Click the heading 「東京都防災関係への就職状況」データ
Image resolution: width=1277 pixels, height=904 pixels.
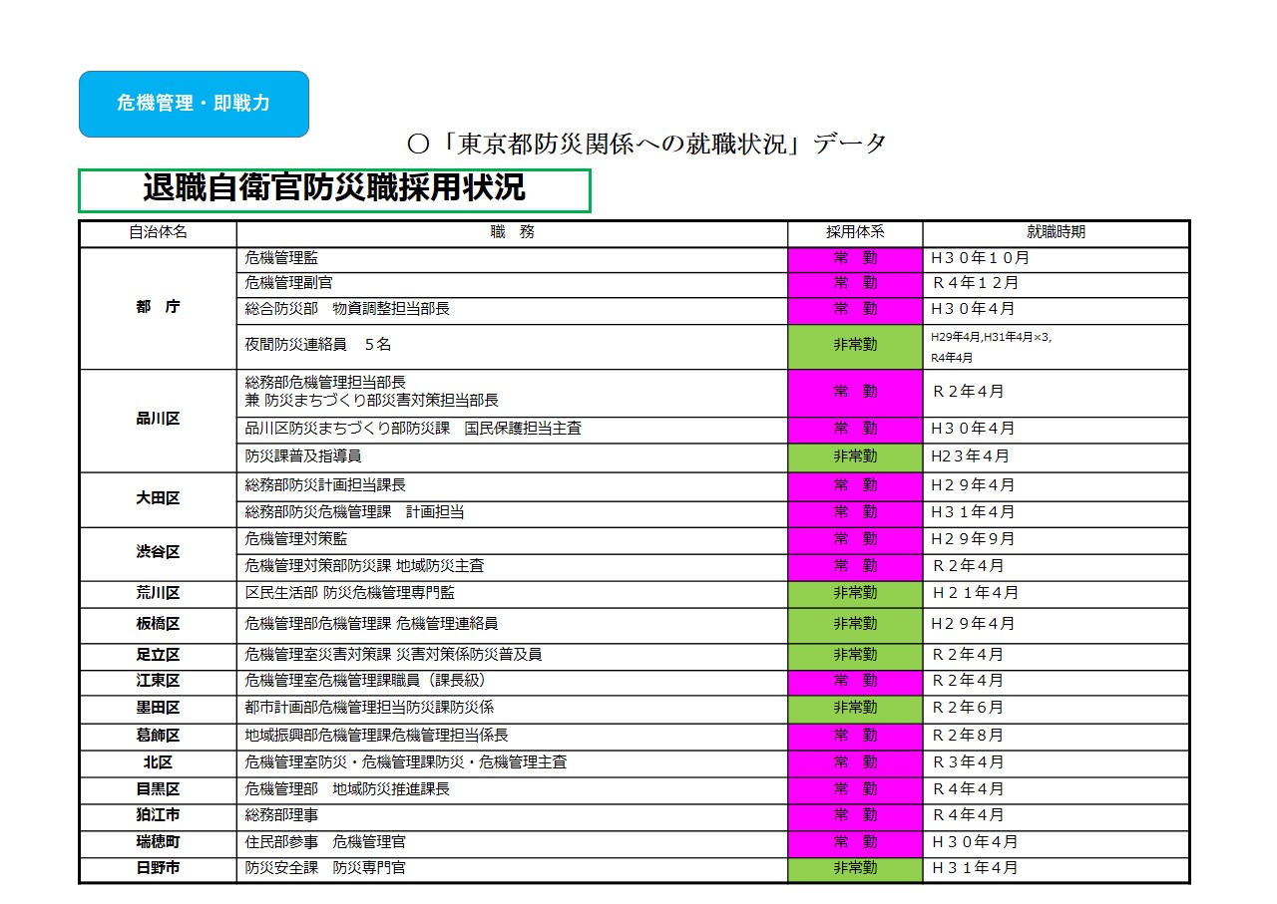pyautogui.click(x=647, y=145)
